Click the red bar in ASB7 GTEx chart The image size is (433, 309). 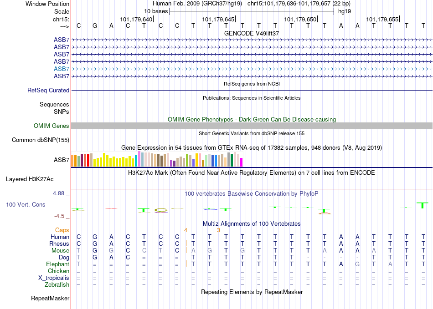(88, 161)
